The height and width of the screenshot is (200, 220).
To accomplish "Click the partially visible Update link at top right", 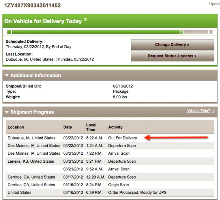I will [214, 4].
